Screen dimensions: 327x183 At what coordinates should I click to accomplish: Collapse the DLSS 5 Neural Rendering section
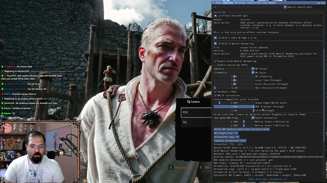(x=215, y=44)
